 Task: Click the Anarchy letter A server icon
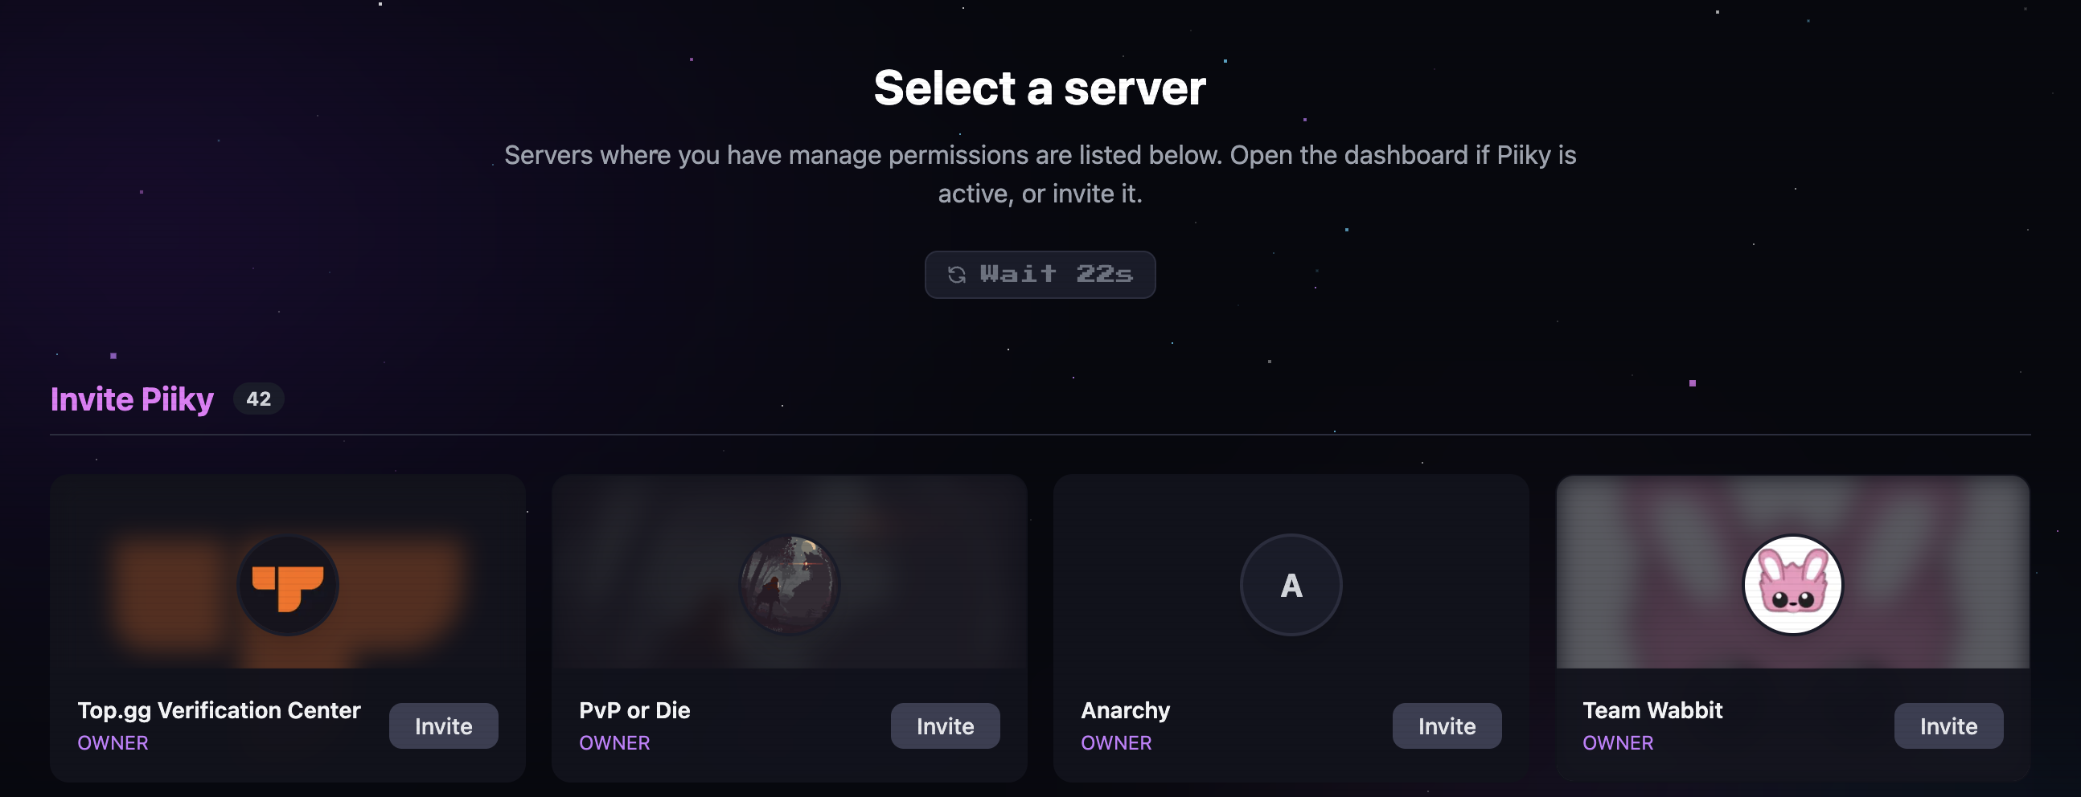point(1291,586)
